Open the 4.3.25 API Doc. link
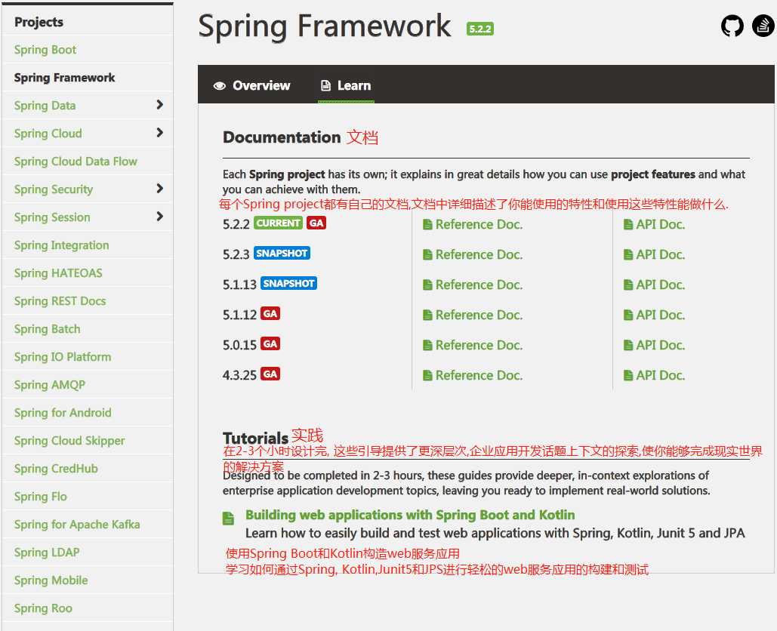Screen dimensions: 777x631 (x=654, y=375)
